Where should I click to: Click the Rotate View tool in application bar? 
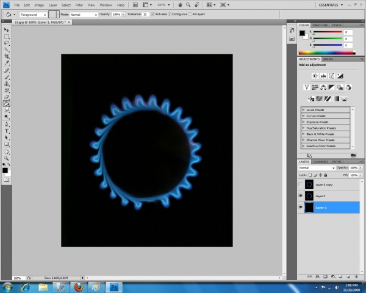197,5
